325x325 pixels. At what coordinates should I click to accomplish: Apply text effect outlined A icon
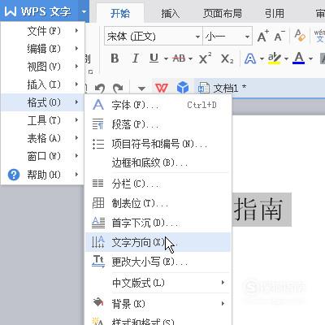[x=250, y=58]
